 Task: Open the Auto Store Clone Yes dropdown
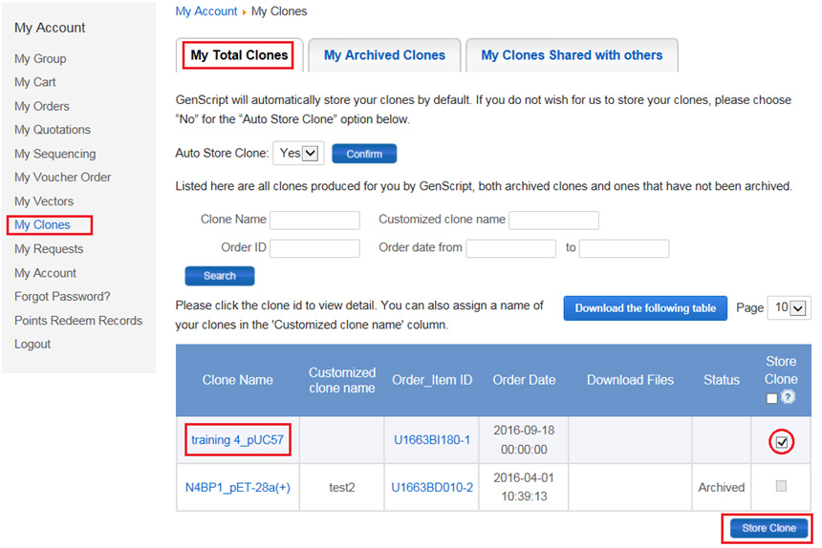pyautogui.click(x=298, y=154)
